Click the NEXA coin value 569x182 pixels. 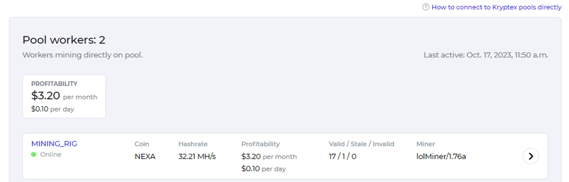(145, 156)
